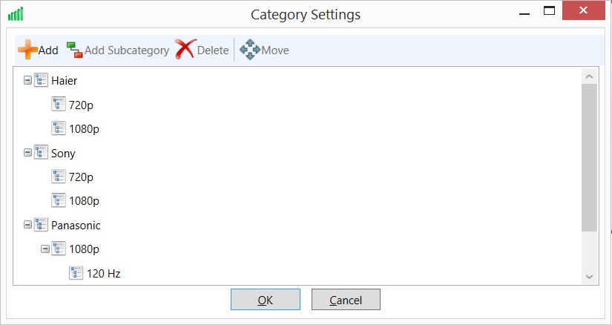The width and height of the screenshot is (612, 325).
Task: Click the orange plus Add icon
Action: (x=27, y=50)
